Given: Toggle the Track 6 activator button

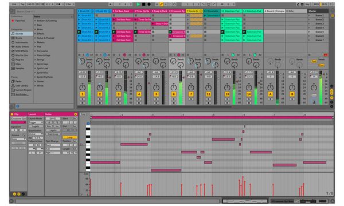Looking at the screenshot, I should click(174, 94).
